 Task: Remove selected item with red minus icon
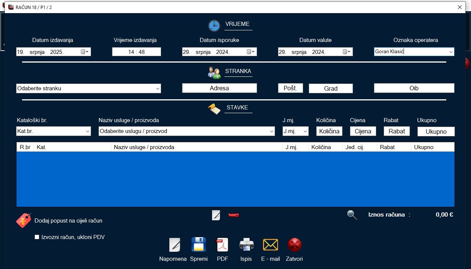click(x=233, y=215)
